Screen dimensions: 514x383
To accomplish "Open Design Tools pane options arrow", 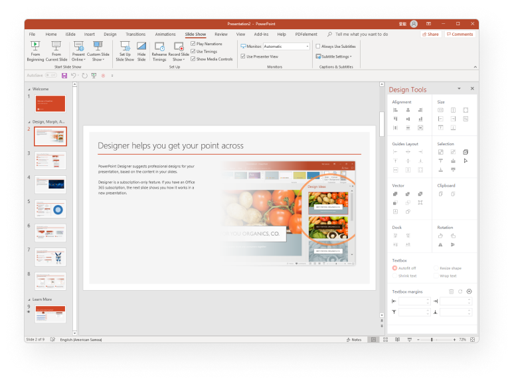I will click(x=459, y=88).
